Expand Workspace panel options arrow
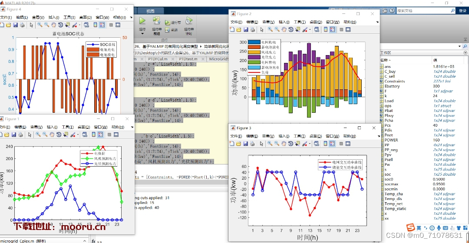This screenshot has height=243, width=469. pos(465,53)
